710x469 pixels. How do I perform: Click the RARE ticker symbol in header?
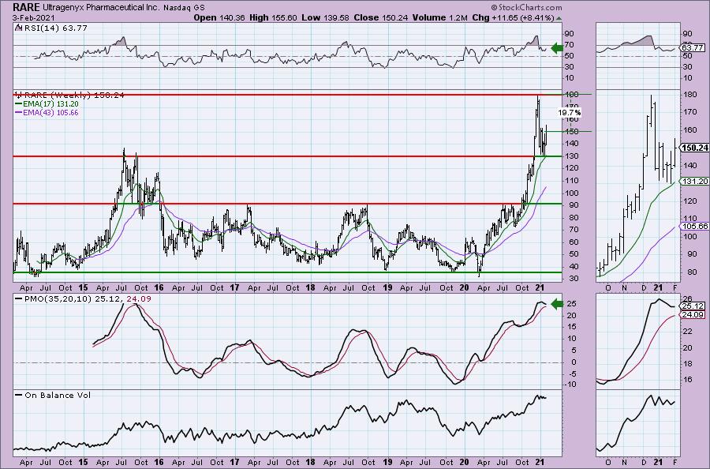pyautogui.click(x=26, y=7)
